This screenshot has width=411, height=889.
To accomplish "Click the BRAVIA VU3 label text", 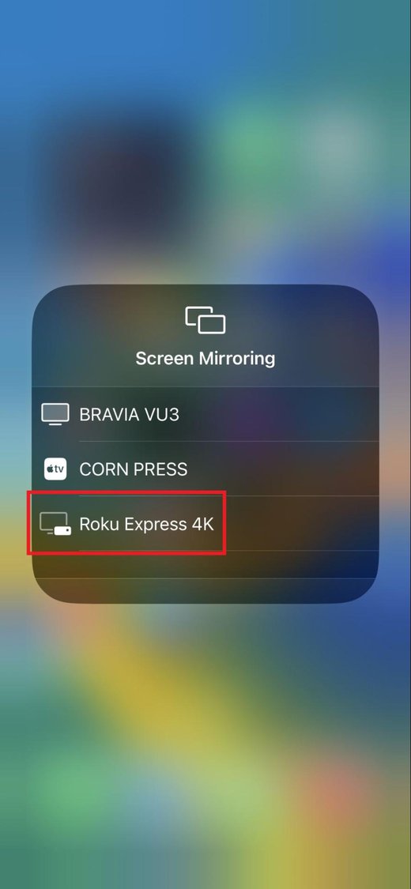I will point(130,415).
